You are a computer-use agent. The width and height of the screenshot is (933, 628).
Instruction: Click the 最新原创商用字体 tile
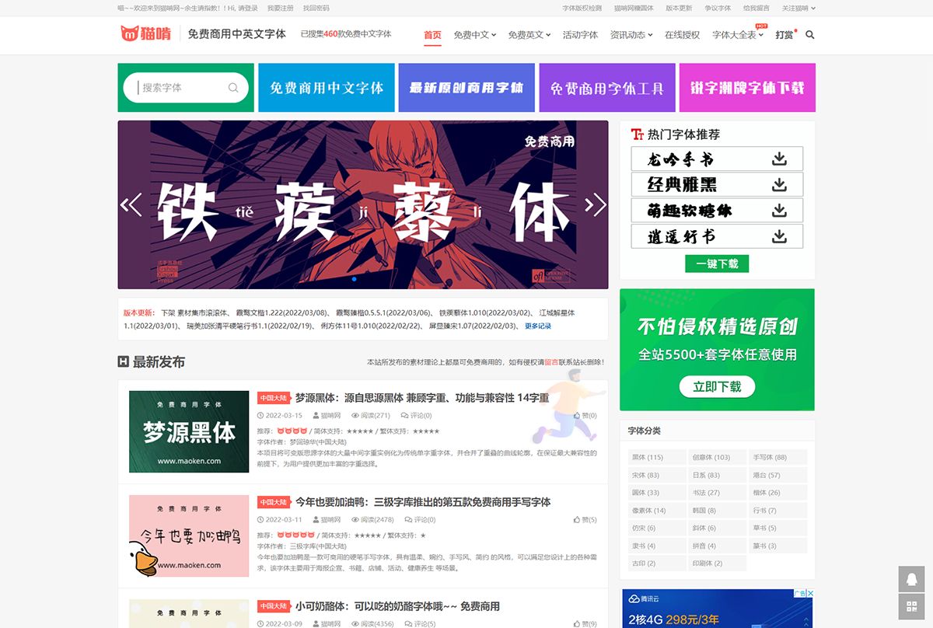pyautogui.click(x=466, y=88)
